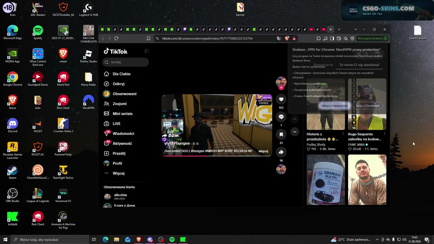The image size is (434, 244).
Task: Click the 'Prześlij' upload link
Action: point(115,154)
